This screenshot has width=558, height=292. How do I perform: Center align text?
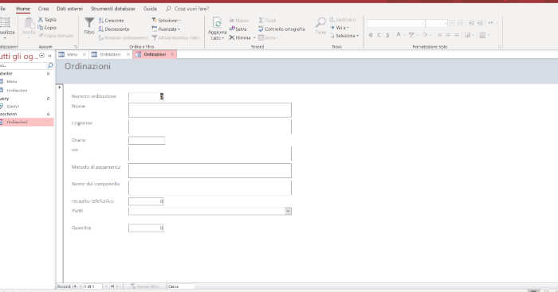click(x=448, y=35)
